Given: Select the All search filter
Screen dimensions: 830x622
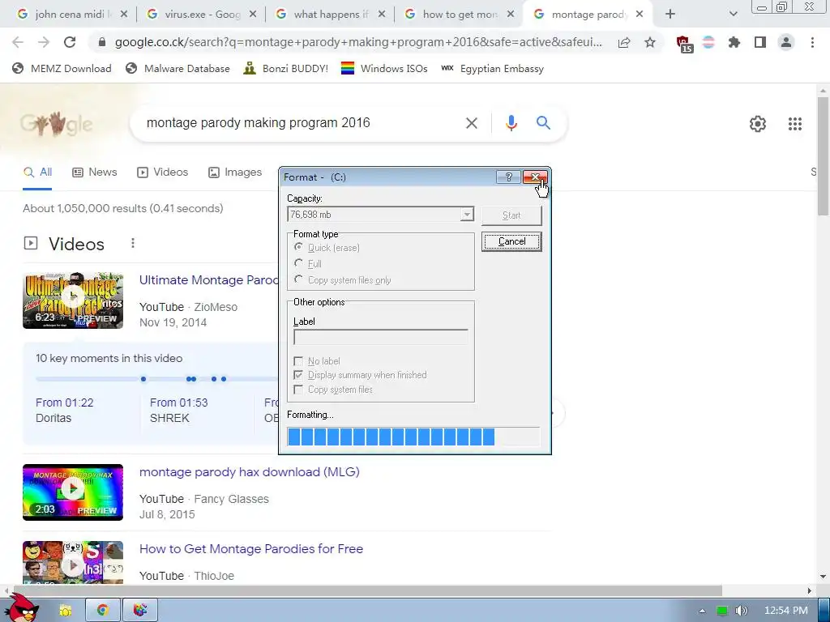Looking at the screenshot, I should tap(37, 173).
